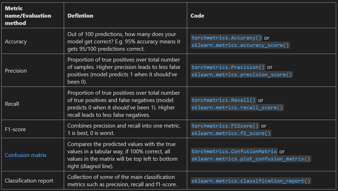Follow the sklearn.metrics.precision_score() link
Viewport: 338px width, 191px height.
[x=242, y=74]
